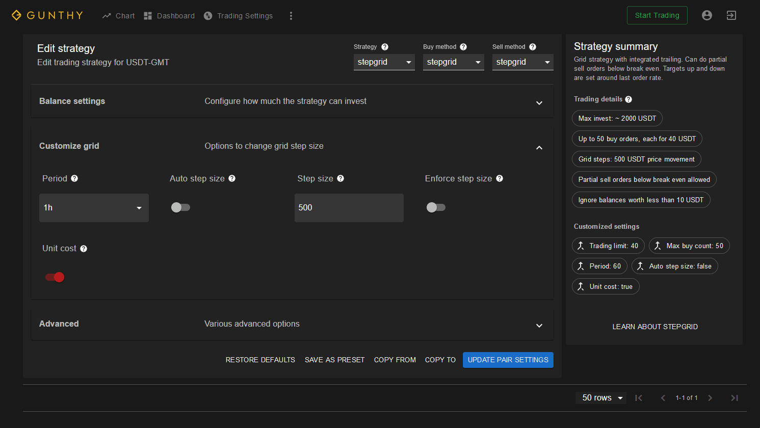Image resolution: width=760 pixels, height=428 pixels.
Task: Click the Gunthy logo icon
Action: tap(17, 15)
